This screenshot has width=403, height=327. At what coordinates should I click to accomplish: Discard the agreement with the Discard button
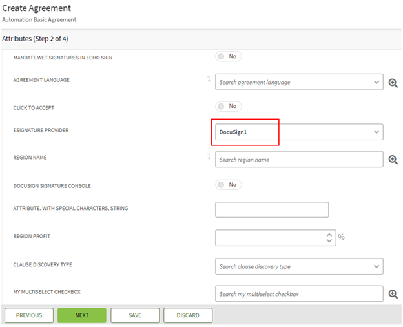[x=188, y=315]
